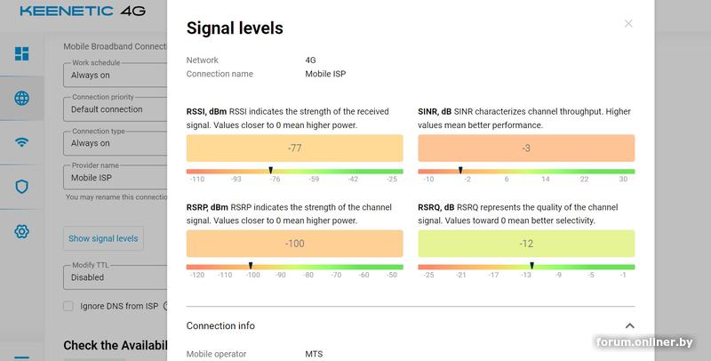Open the Connection priority dropdown
The height and width of the screenshot is (361, 711).
(x=116, y=109)
